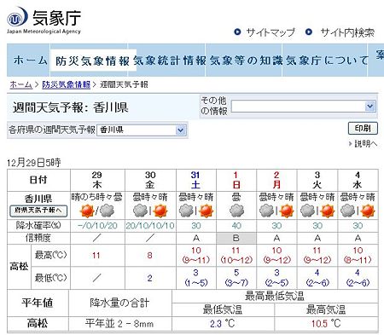Click precipitation value -/0/10/20
Viewport: 384px width, 335px height.
pos(97,226)
